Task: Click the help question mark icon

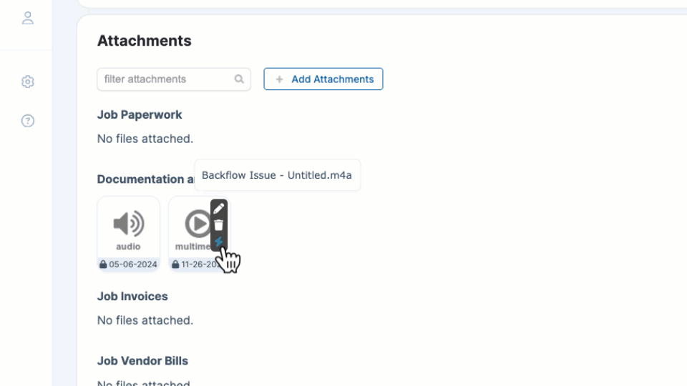Action: (28, 121)
